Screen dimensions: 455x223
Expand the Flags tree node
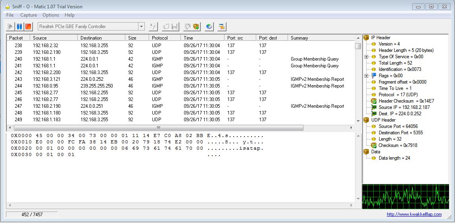[367, 76]
